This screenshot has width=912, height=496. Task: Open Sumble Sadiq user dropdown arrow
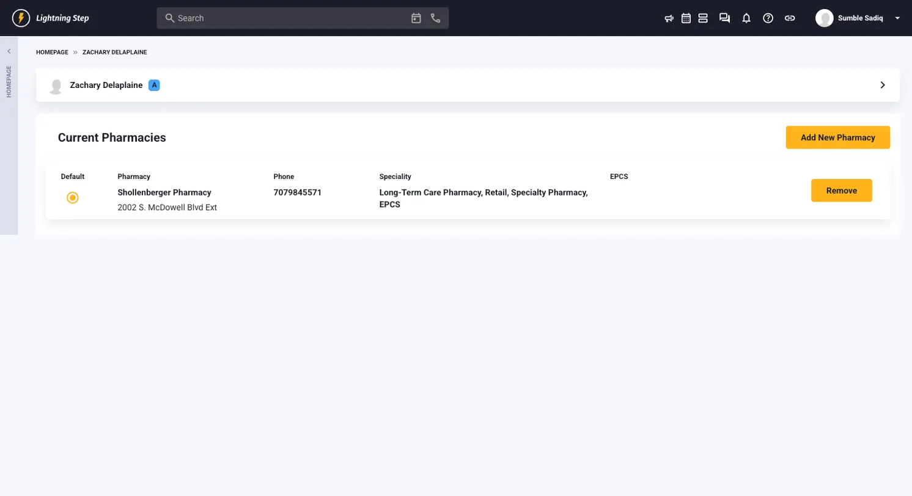897,18
